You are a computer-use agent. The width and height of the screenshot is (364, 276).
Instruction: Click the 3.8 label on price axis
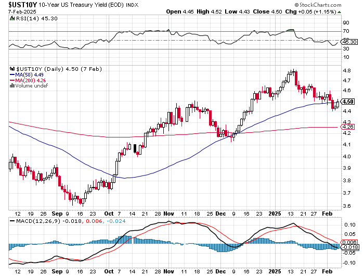pyautogui.click(x=347, y=181)
